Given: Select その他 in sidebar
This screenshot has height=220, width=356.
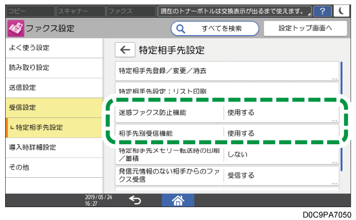Looking at the screenshot, I should (x=54, y=167).
